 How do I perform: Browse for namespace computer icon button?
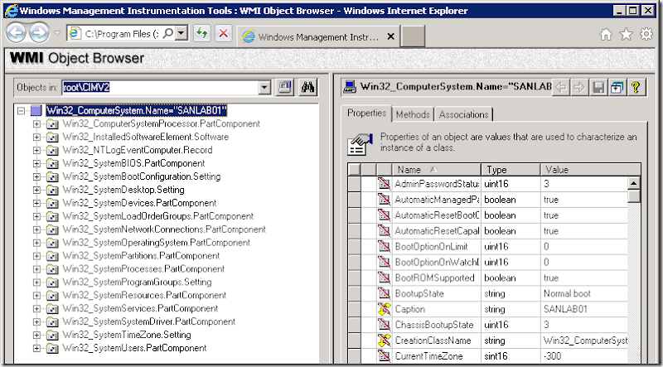[x=285, y=88]
